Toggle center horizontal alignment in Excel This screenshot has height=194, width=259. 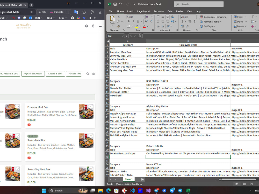click(x=163, y=21)
